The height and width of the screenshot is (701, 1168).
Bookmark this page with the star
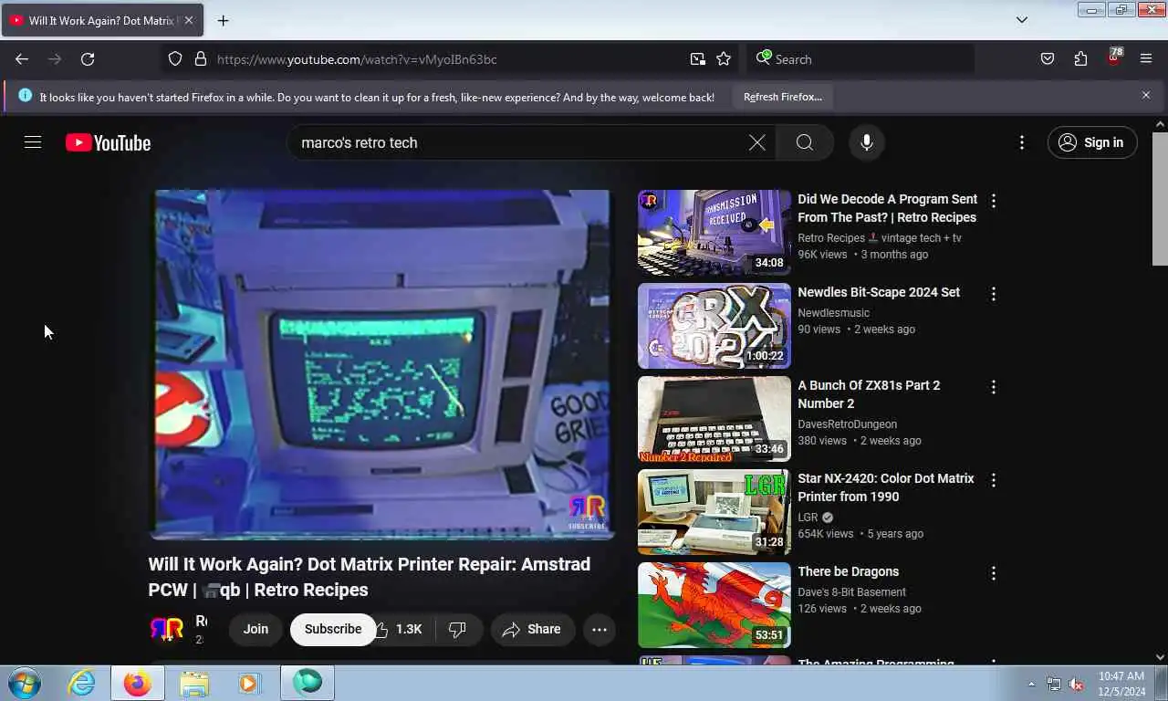click(724, 59)
